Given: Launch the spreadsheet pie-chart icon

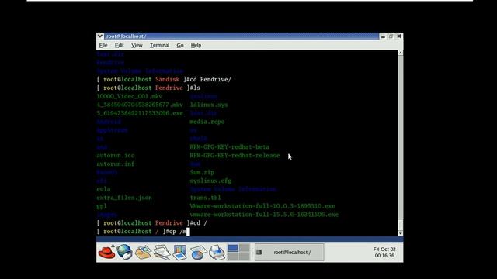Looking at the screenshot, I should click(199, 253).
